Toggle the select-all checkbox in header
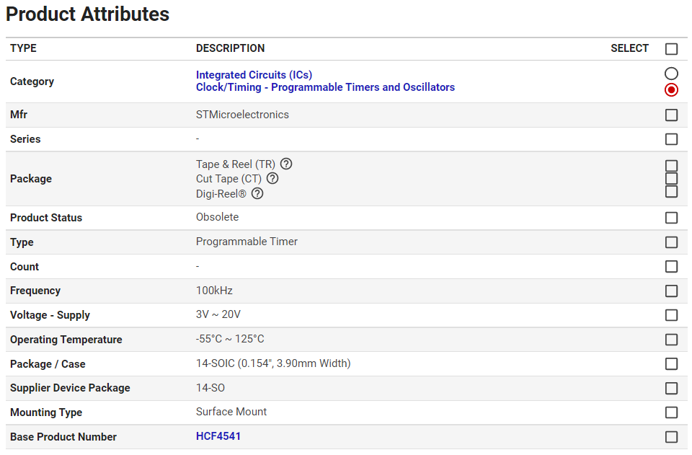 click(x=671, y=49)
